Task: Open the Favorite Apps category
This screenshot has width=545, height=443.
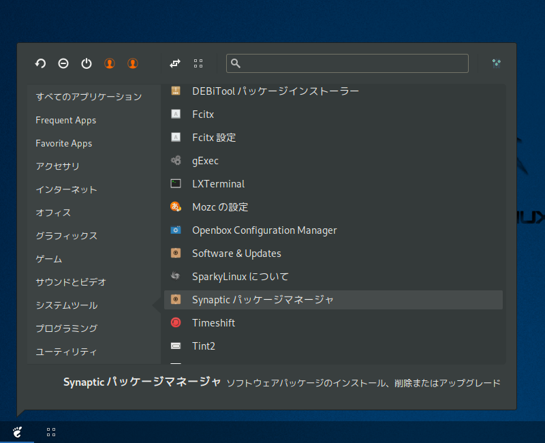Action: click(63, 143)
